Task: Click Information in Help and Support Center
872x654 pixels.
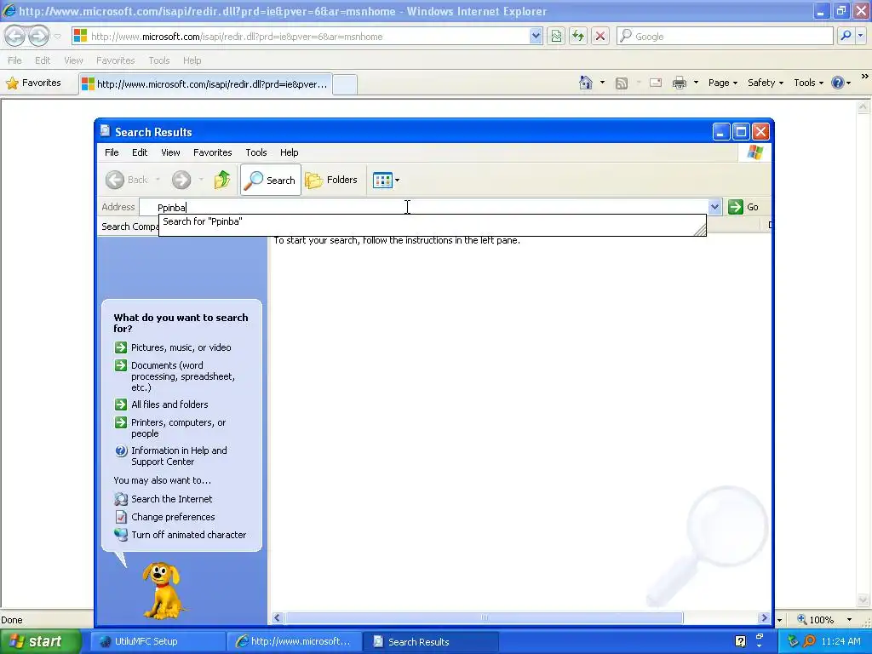Action: pos(179,456)
